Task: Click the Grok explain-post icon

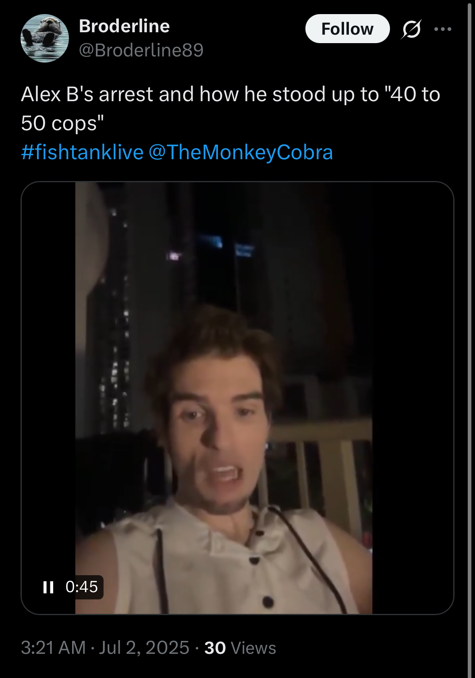Action: pos(411,29)
